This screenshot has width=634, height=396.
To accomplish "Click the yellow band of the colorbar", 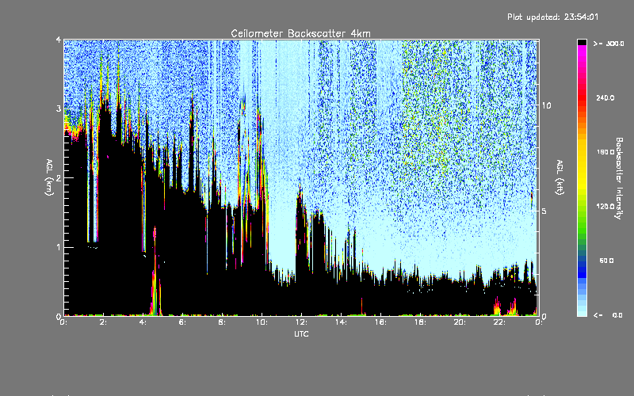I will coord(582,164).
